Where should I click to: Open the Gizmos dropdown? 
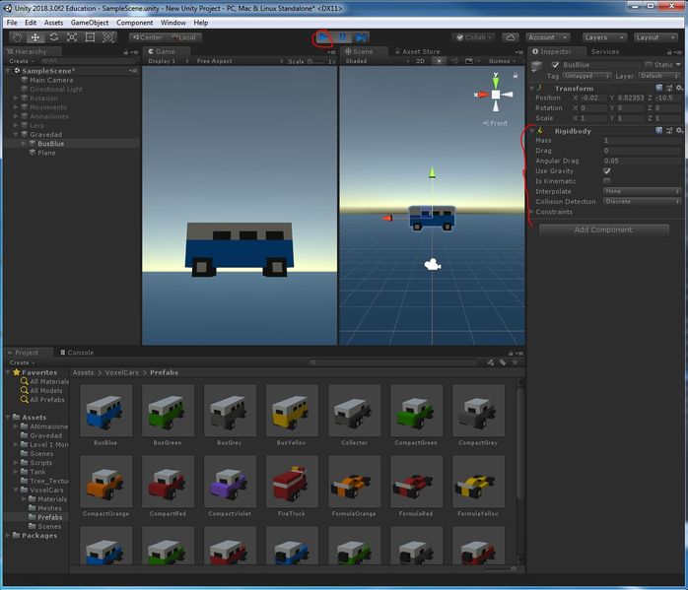tap(502, 61)
